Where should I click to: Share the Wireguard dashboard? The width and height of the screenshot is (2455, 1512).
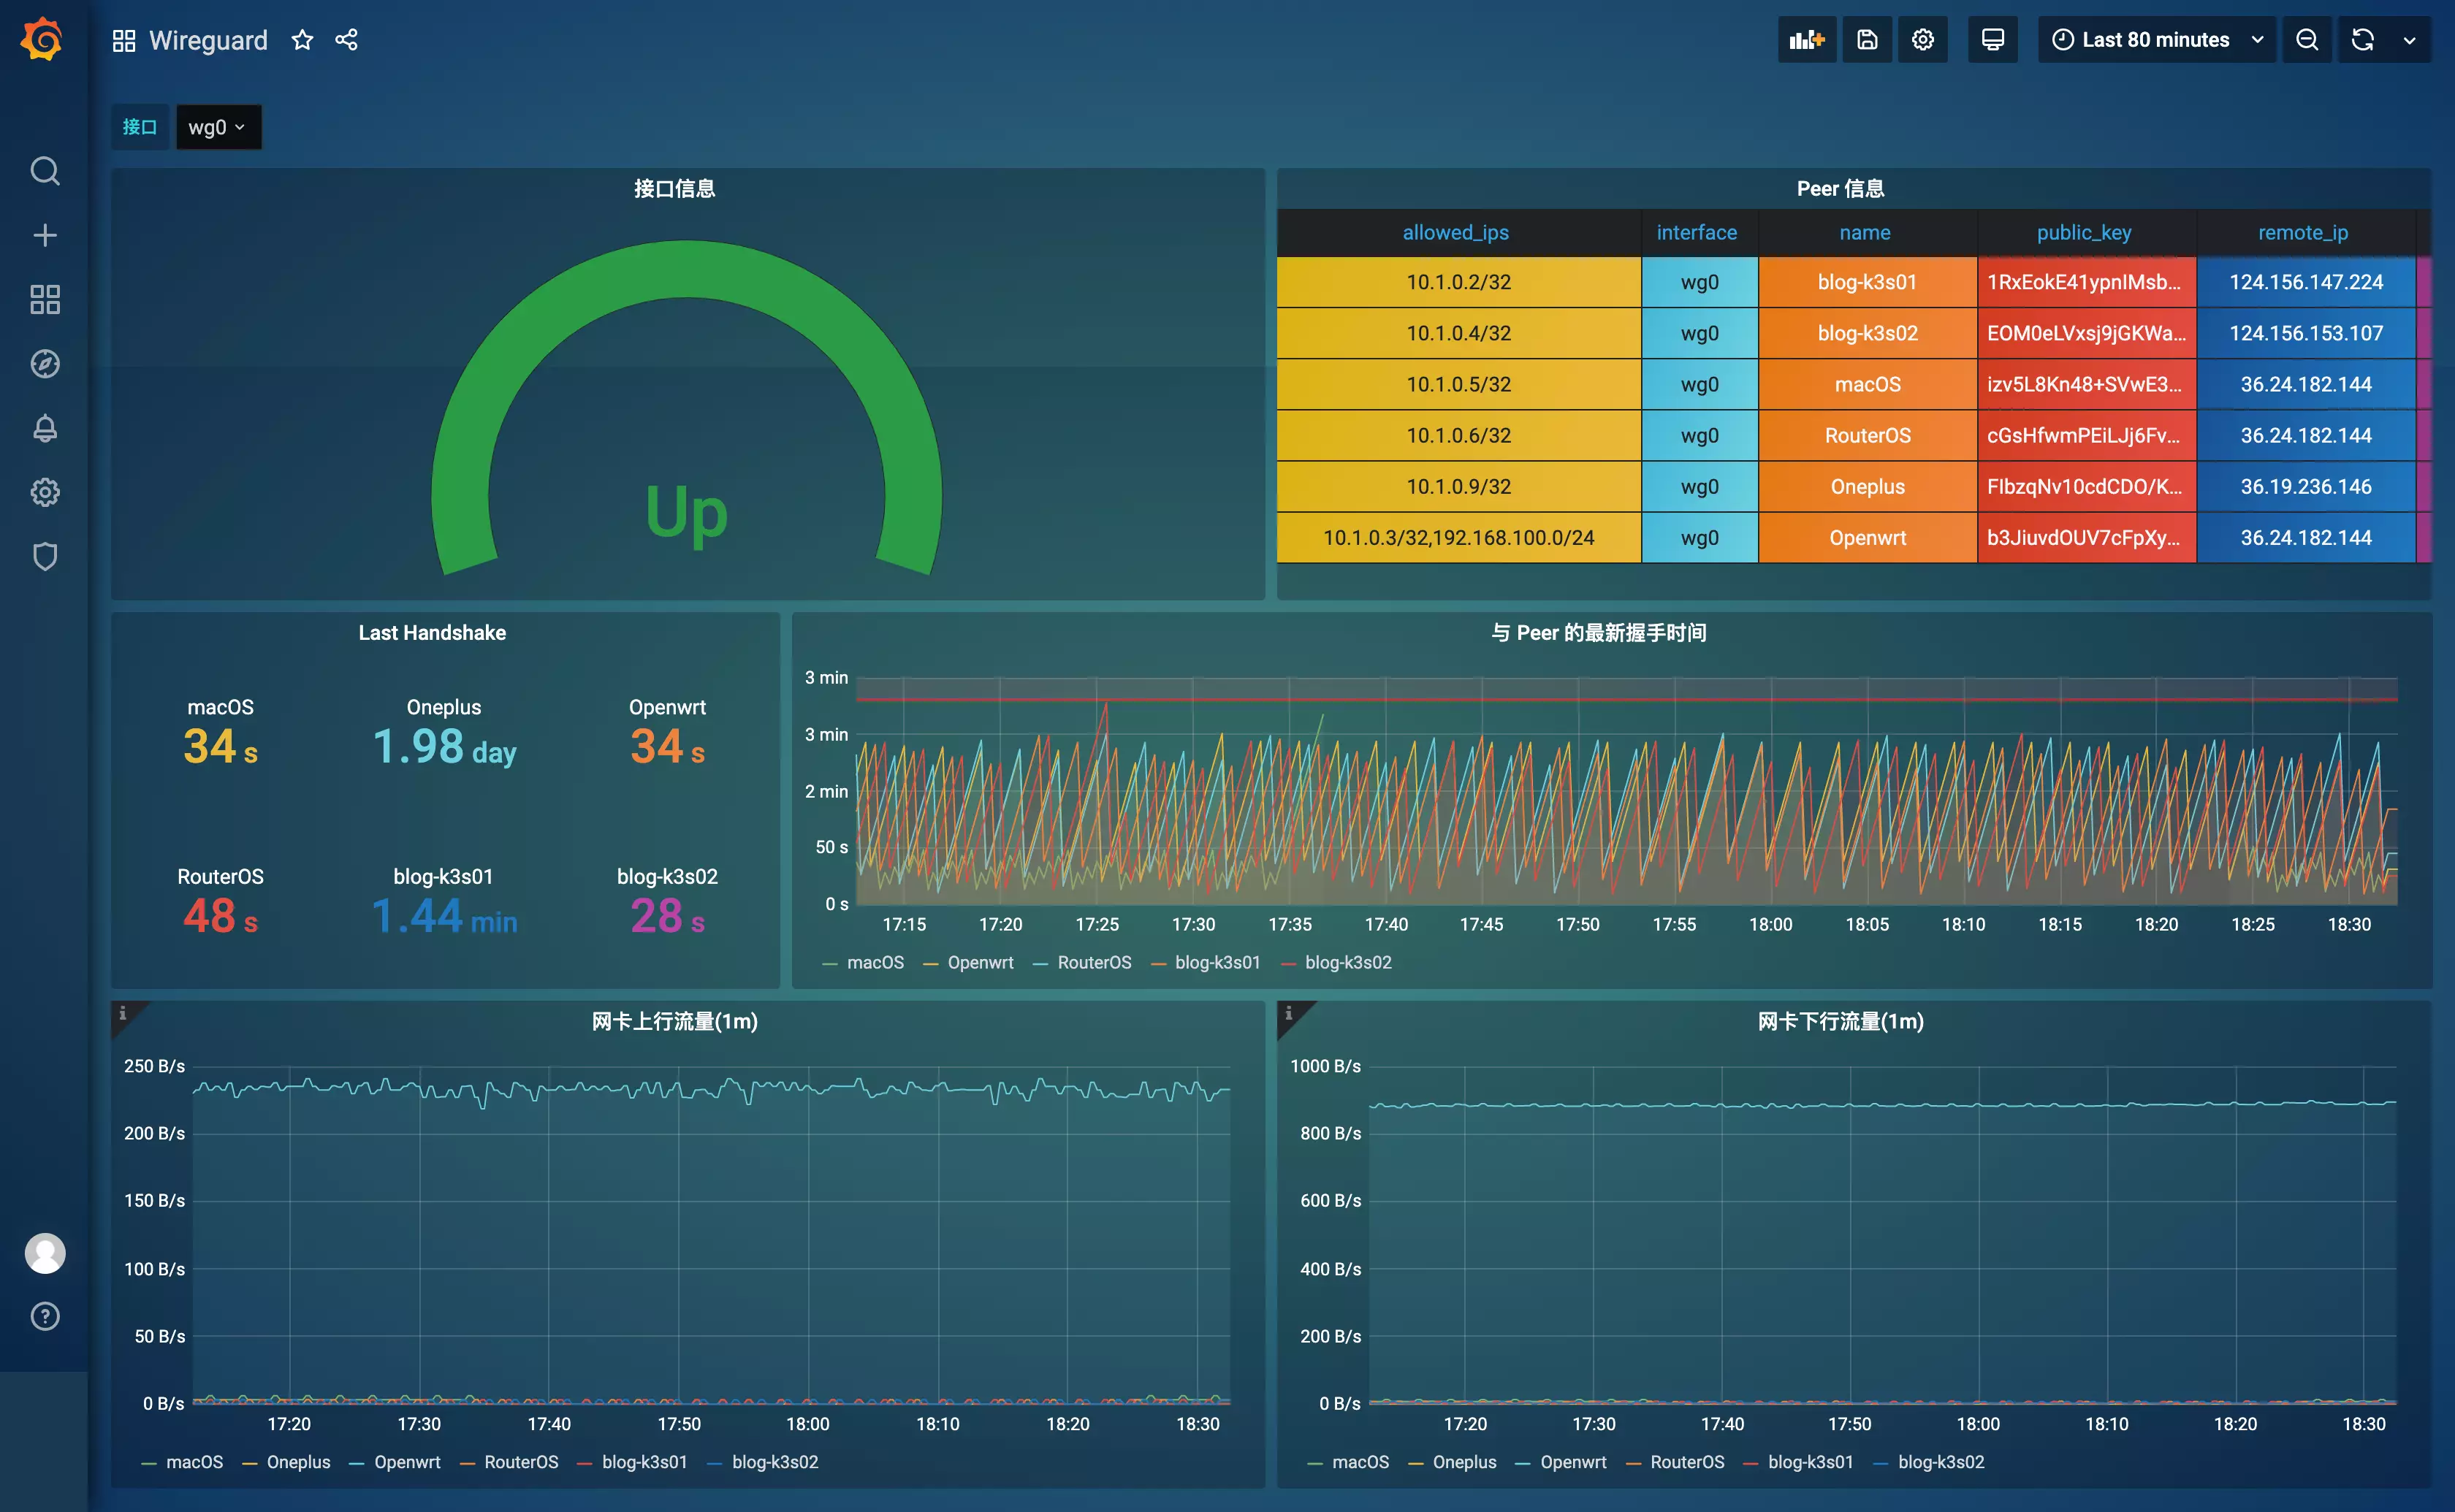click(x=346, y=40)
